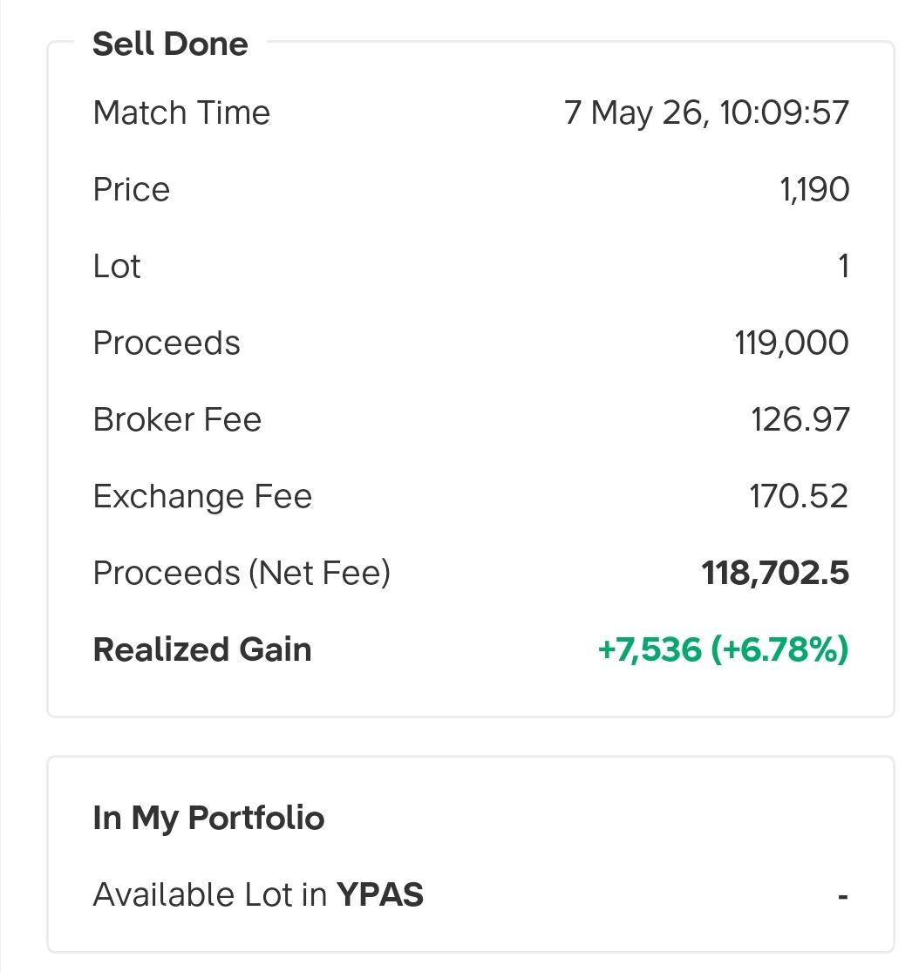Tap the YPAS stock ticker text
Viewport: 919px width, 972px height.
[379, 894]
